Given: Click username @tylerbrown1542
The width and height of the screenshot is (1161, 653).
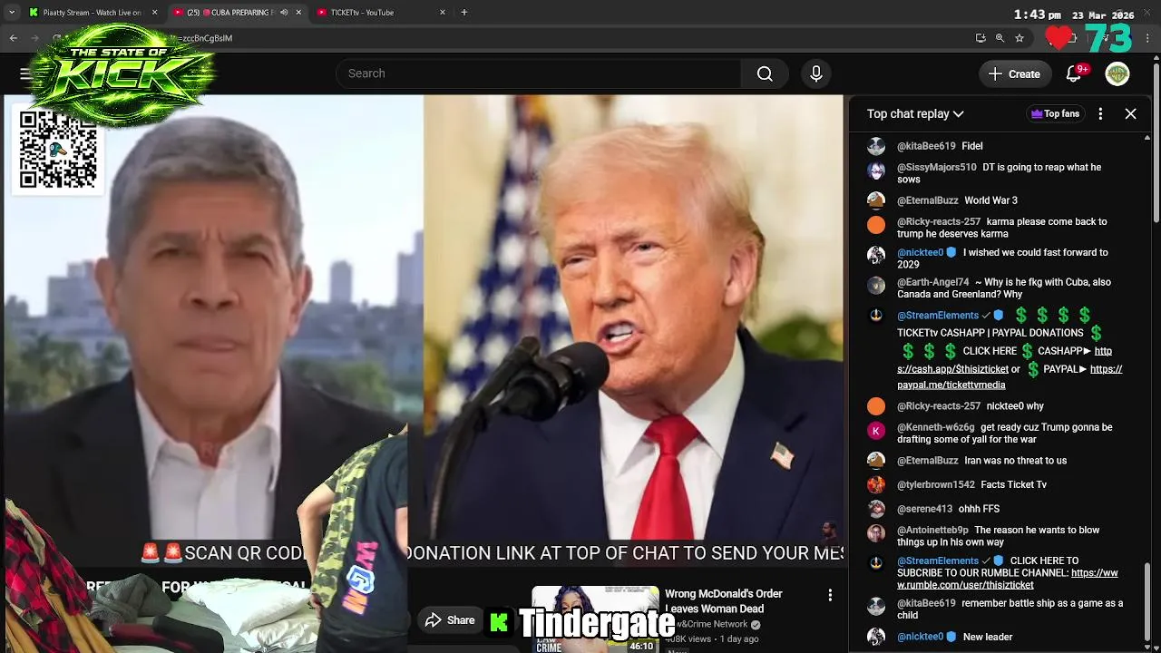Looking at the screenshot, I should pyautogui.click(x=936, y=484).
